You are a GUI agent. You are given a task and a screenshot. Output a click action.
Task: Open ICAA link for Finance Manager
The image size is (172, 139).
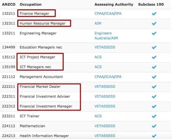click(x=110, y=13)
